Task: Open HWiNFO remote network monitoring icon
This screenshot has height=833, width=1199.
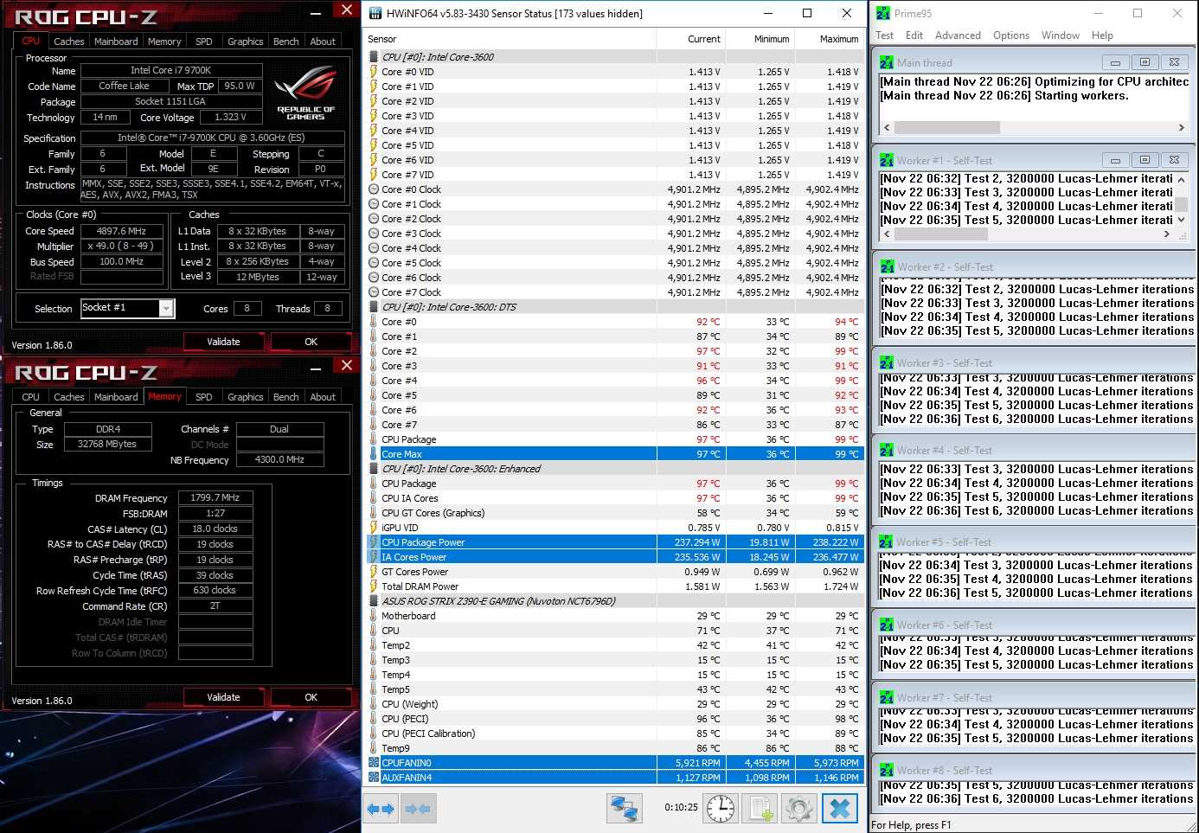Action: click(624, 809)
